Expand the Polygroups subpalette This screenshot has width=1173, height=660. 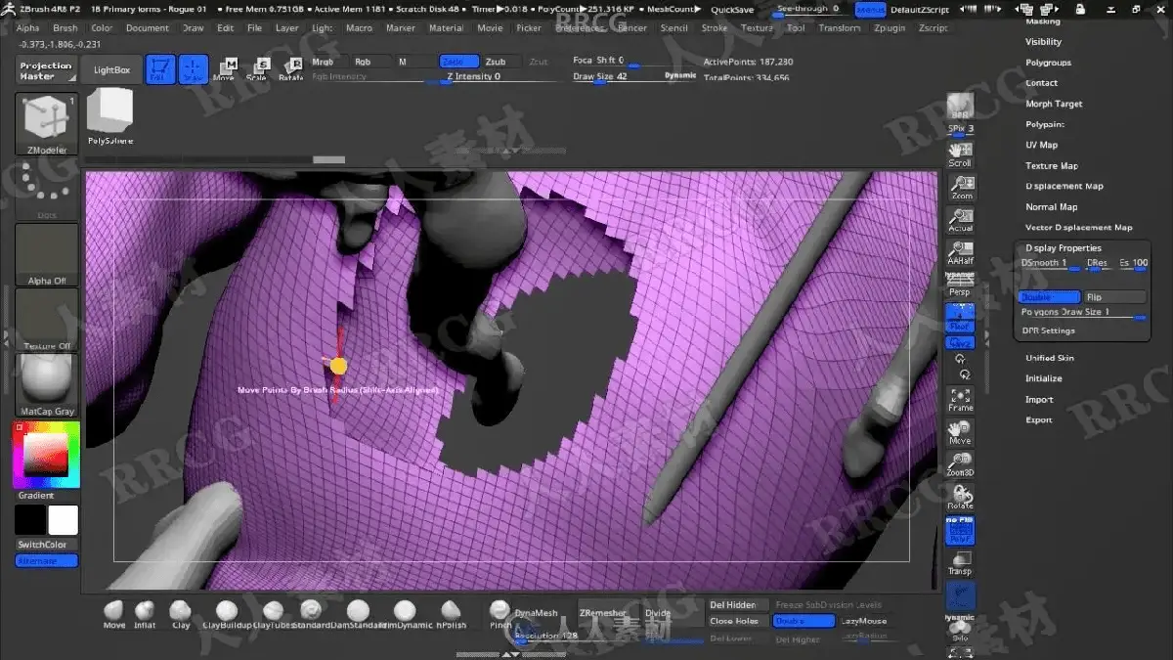[1048, 63]
